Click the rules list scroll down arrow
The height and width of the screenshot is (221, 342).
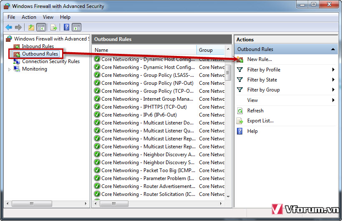(x=228, y=196)
